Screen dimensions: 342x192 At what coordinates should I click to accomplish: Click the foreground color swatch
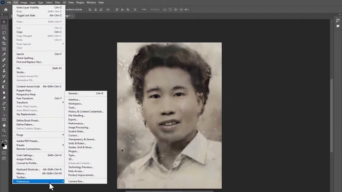[3, 145]
